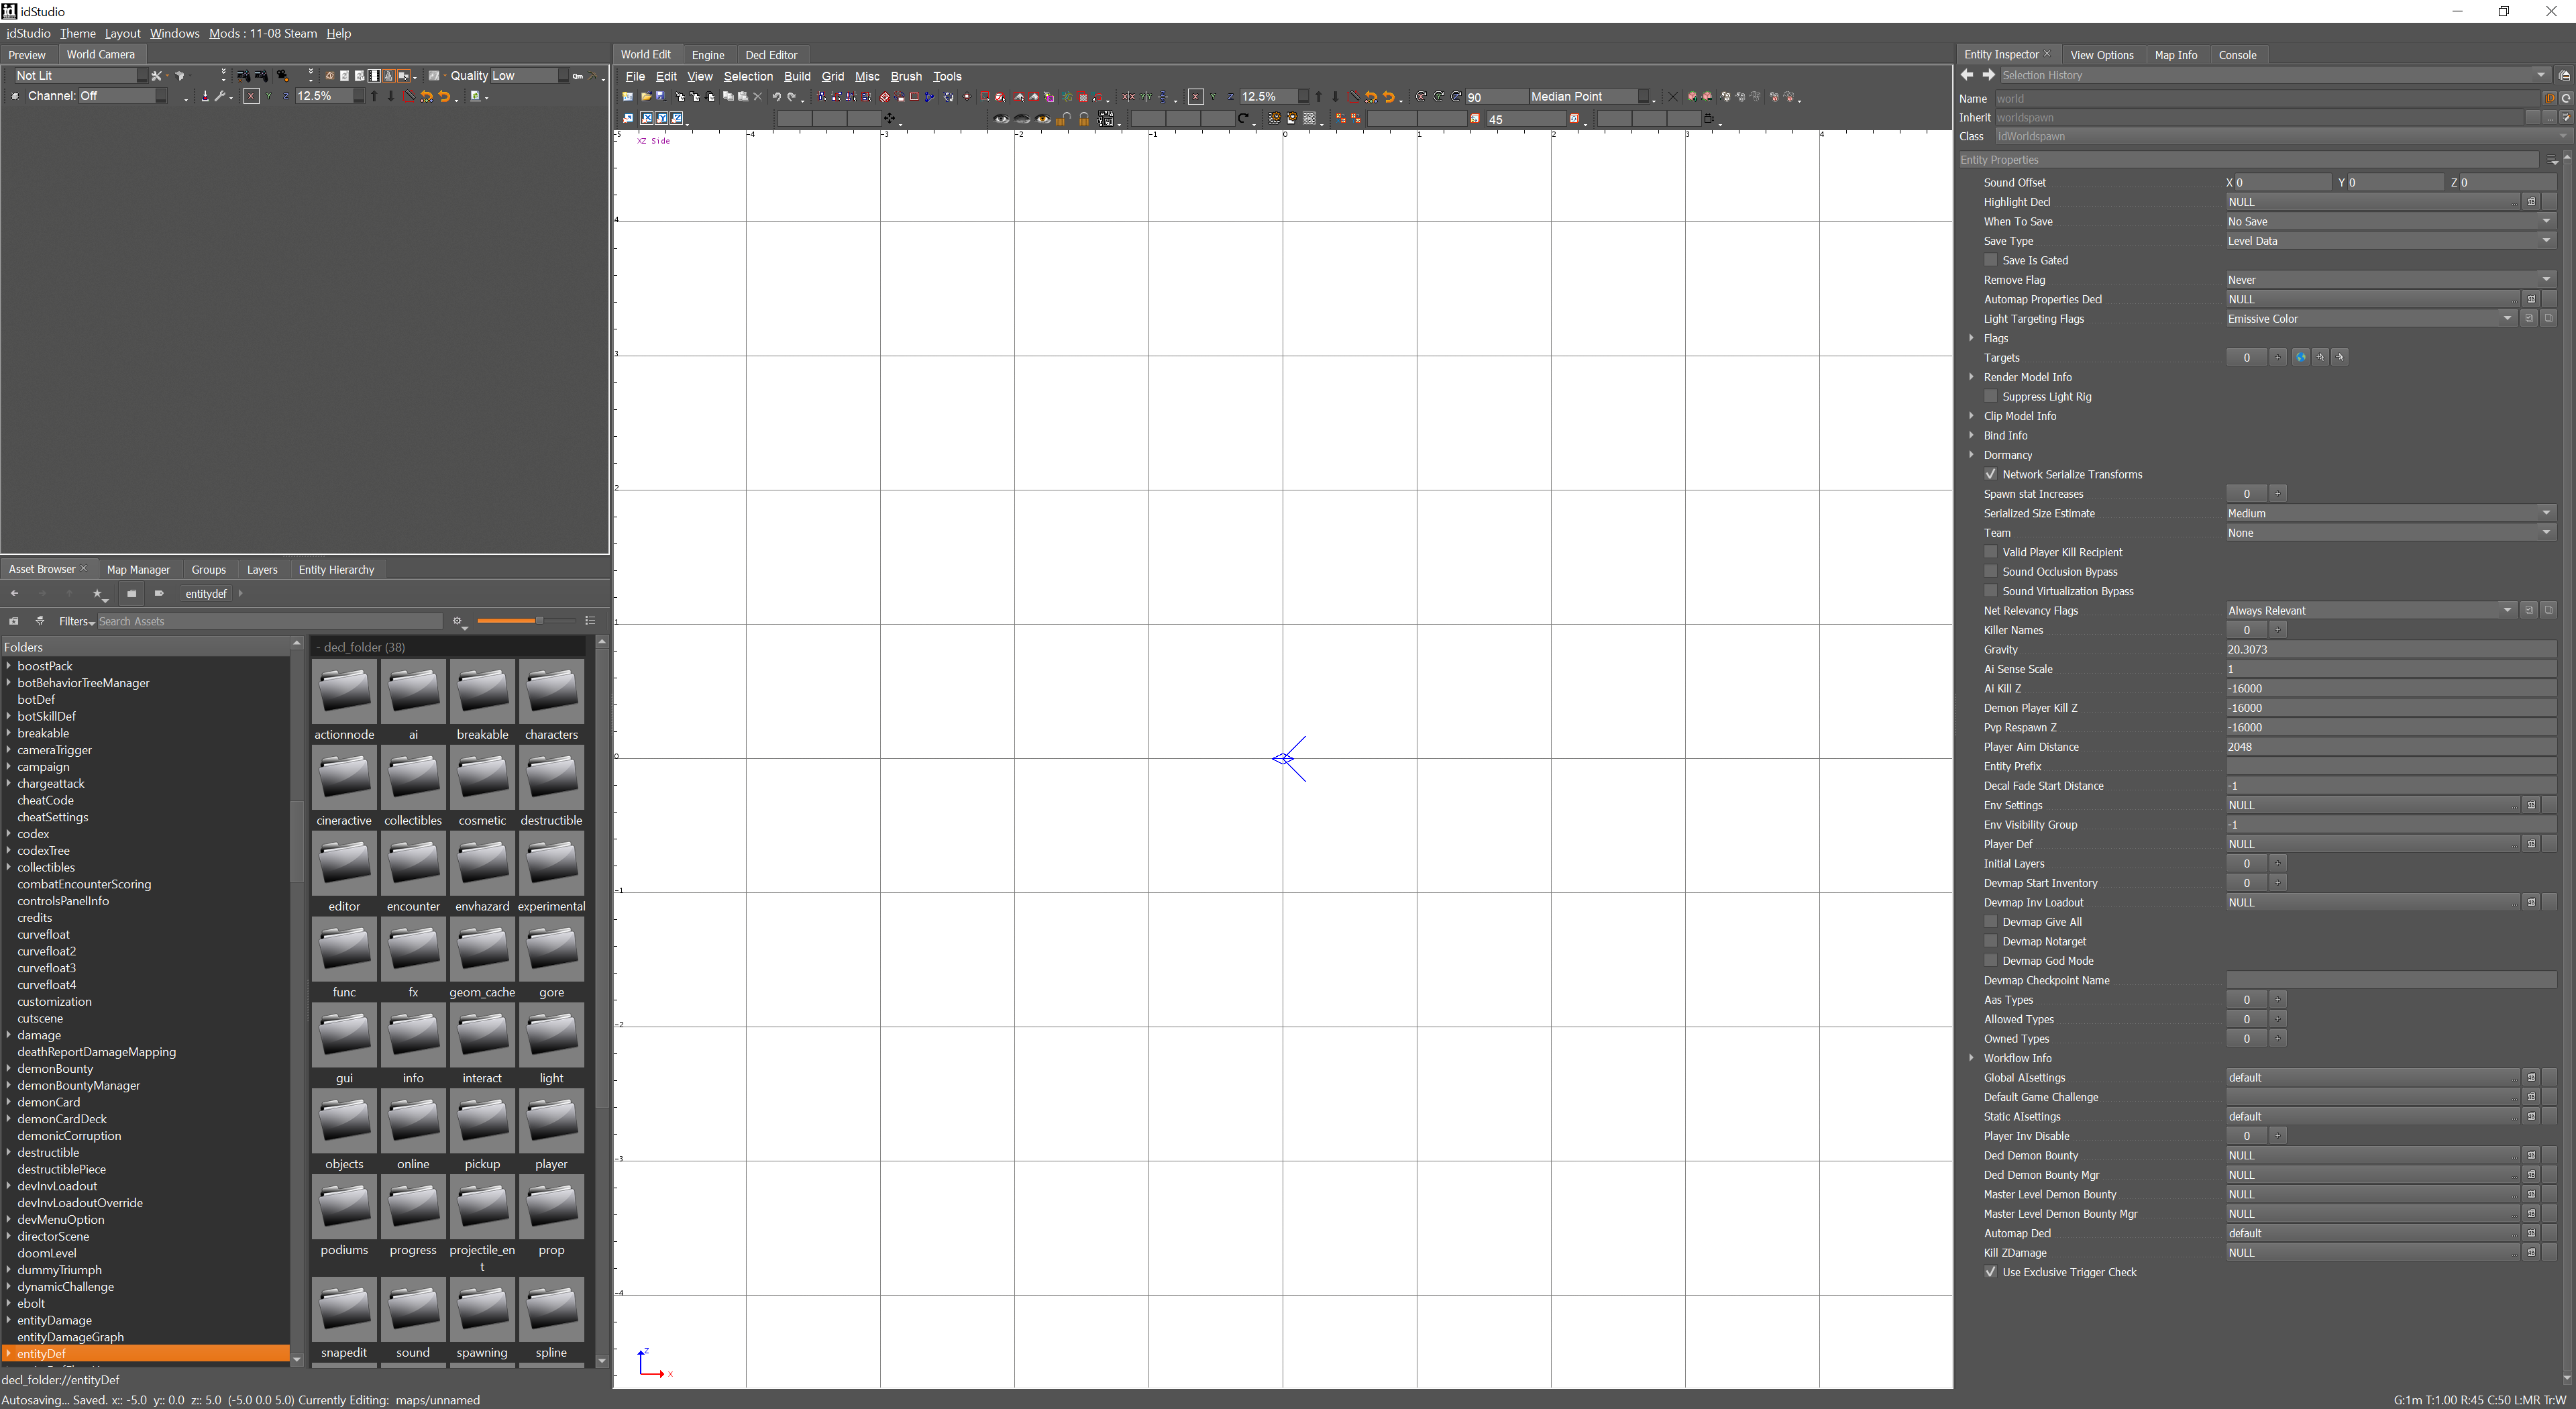Viewport: 2576px width, 1409px height.
Task: Click the open padlock unlock icon
Action: 1064,119
